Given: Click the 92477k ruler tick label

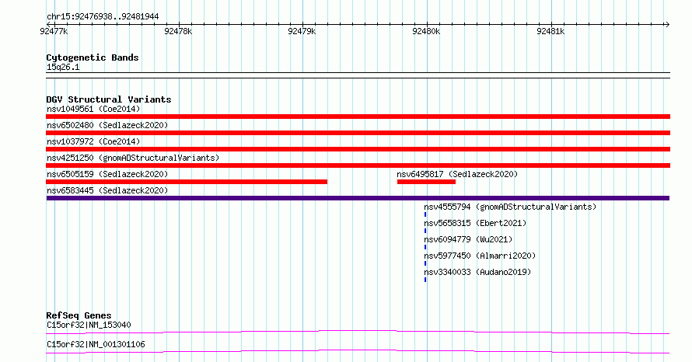Looking at the screenshot, I should [54, 31].
